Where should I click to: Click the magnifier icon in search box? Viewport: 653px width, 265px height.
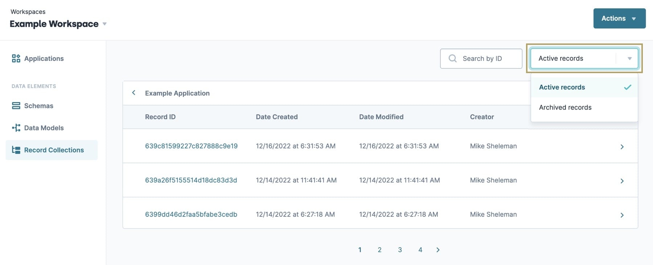(x=453, y=58)
